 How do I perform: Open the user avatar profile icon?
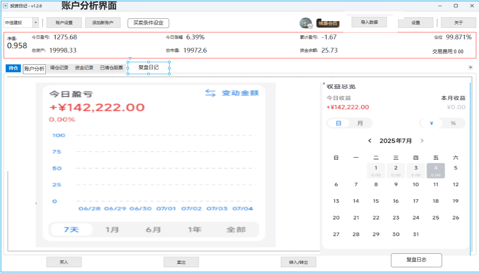point(305,22)
